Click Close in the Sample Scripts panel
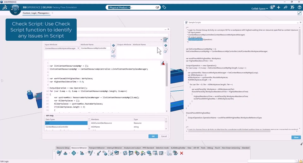 [x=296, y=137]
